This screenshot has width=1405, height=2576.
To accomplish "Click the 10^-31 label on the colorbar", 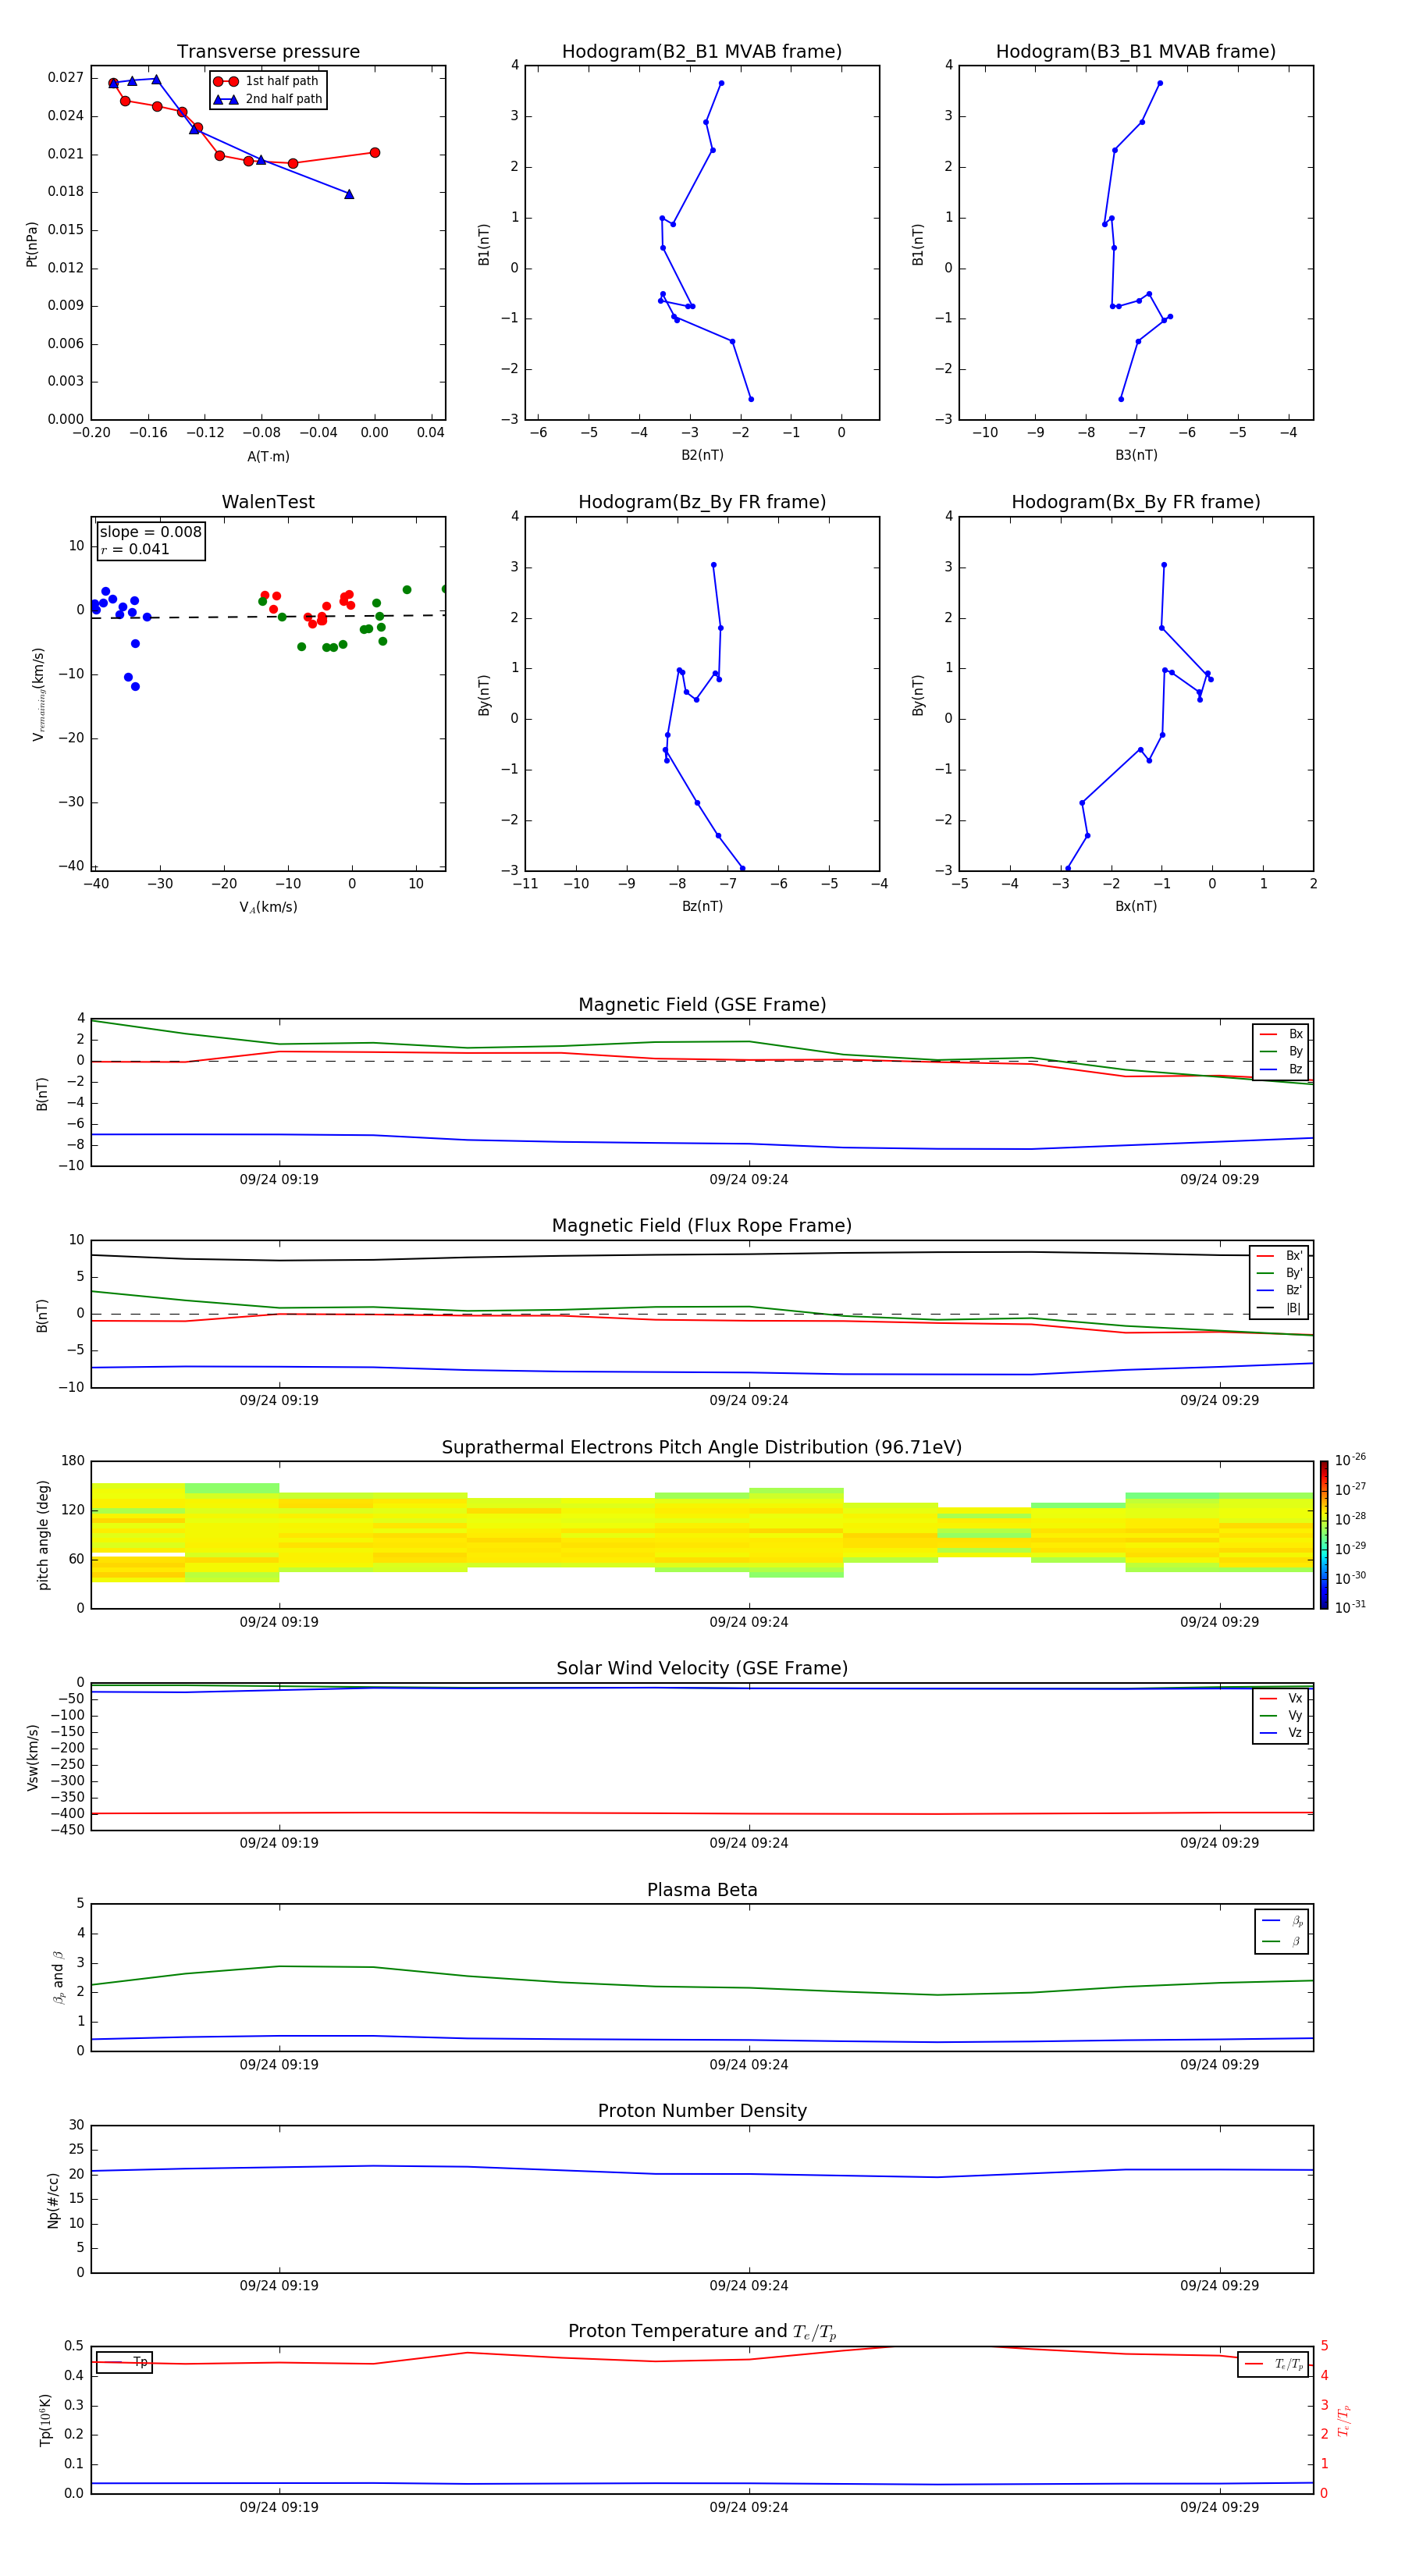I will 1350,1607.
